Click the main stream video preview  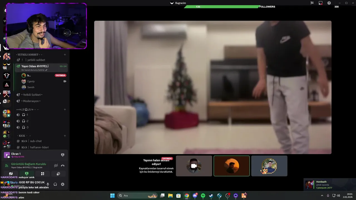coord(213,87)
